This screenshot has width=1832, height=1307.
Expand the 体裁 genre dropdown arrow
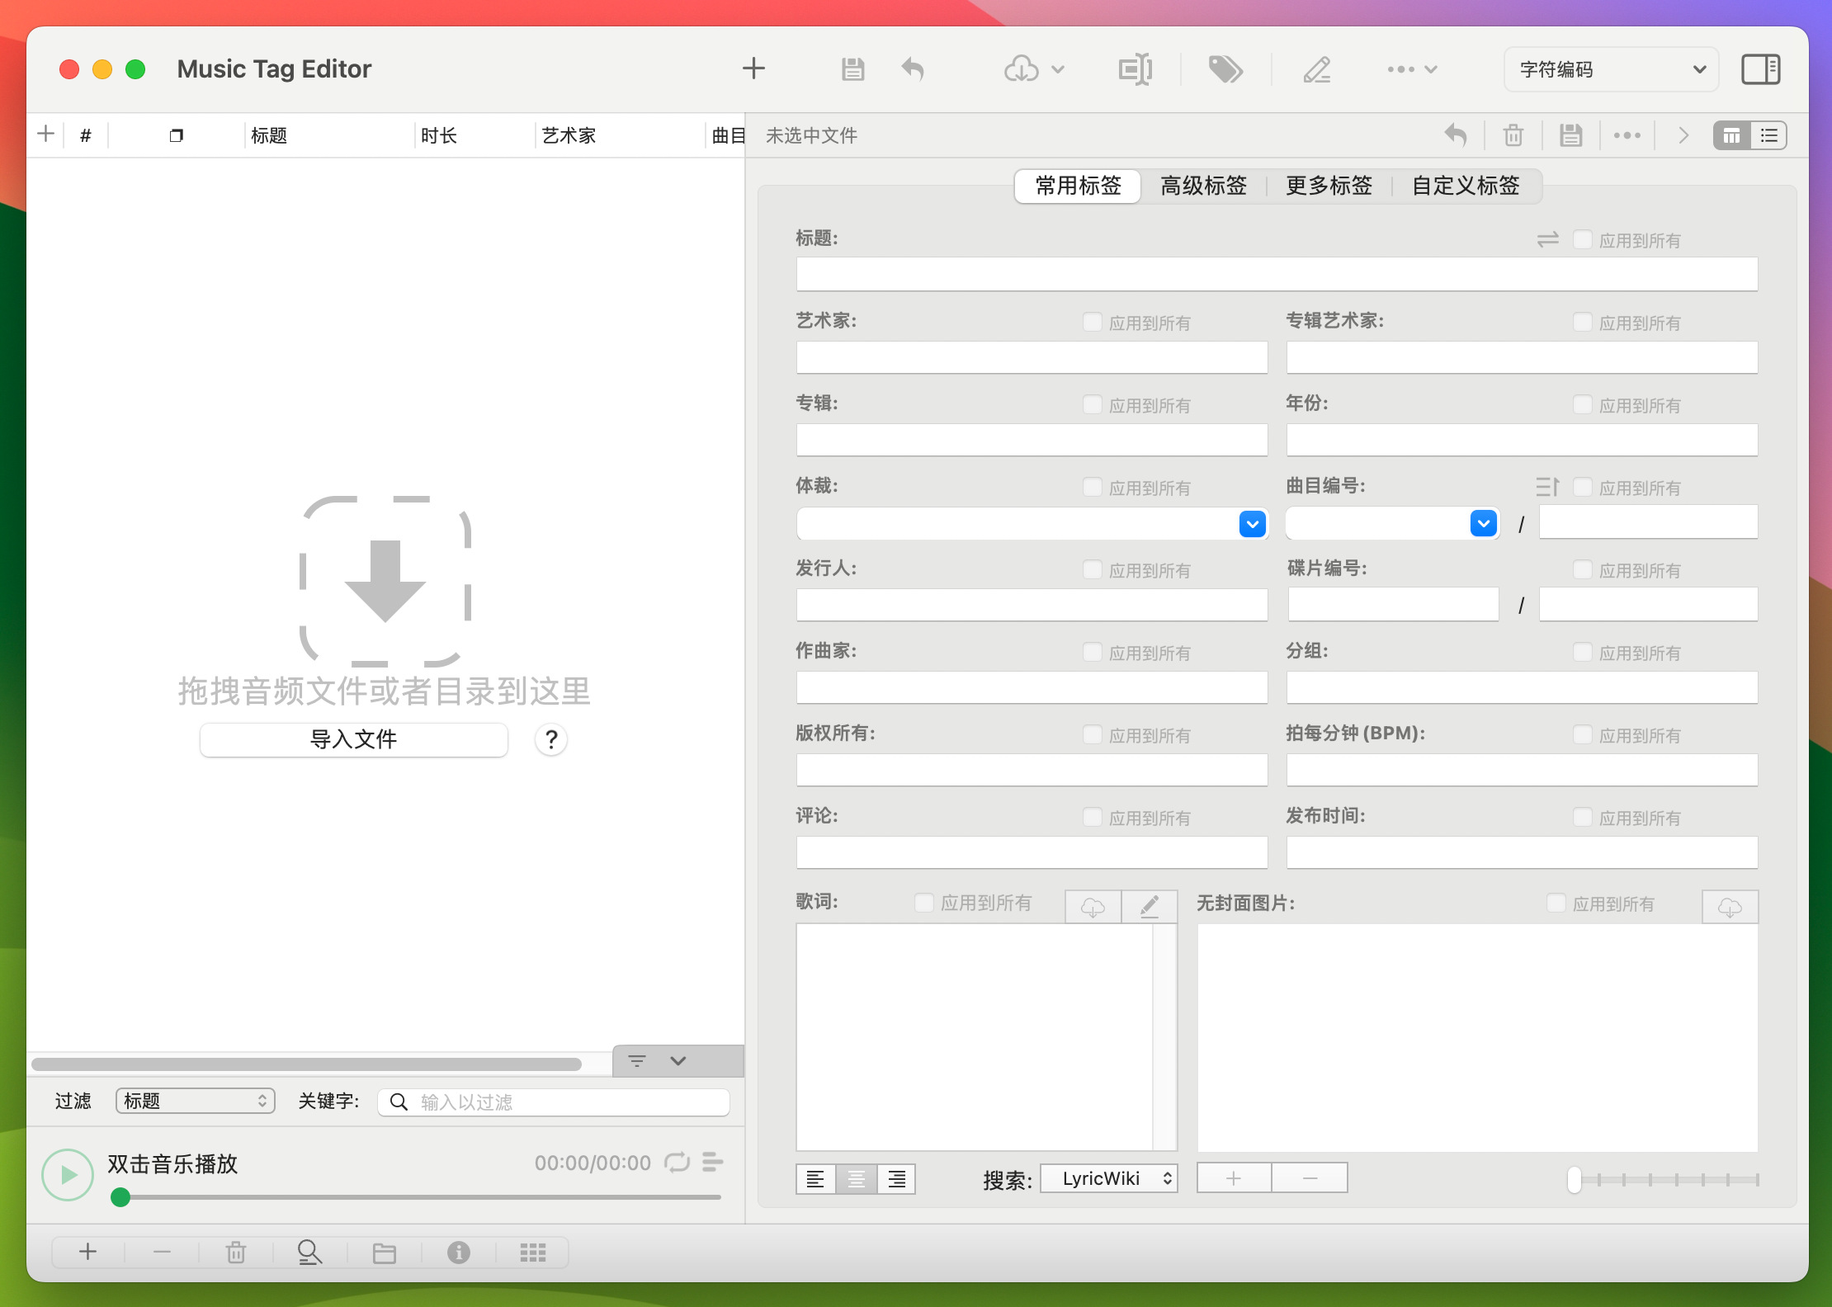point(1252,523)
